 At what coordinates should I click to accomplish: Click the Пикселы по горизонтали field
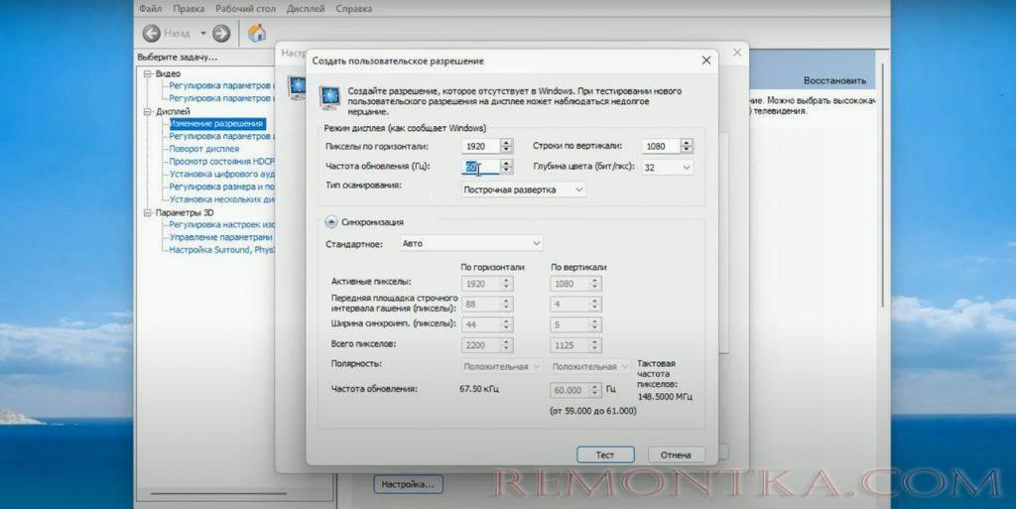(x=481, y=147)
